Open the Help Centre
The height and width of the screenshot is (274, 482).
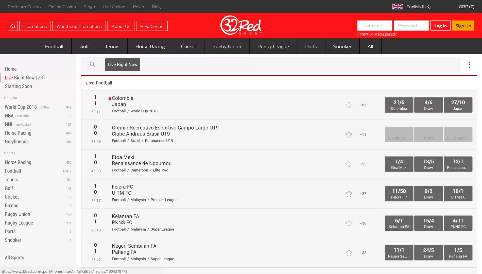pos(152,26)
